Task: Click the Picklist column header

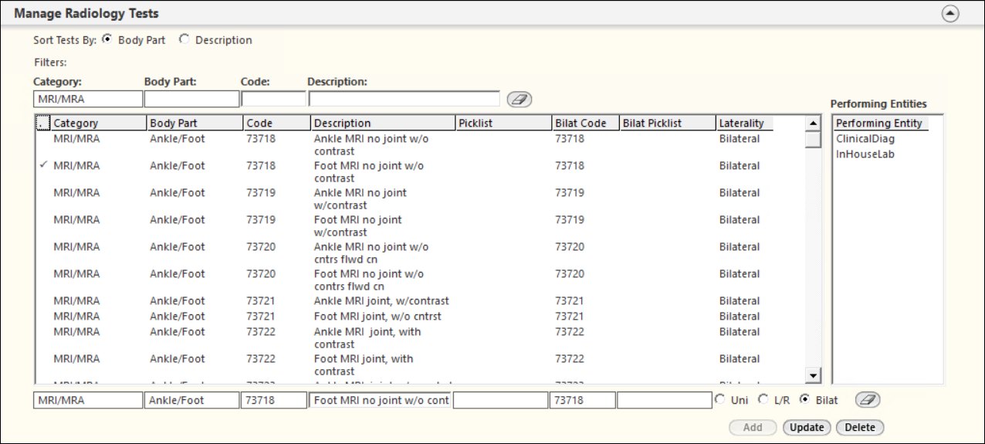Action: pyautogui.click(x=503, y=123)
